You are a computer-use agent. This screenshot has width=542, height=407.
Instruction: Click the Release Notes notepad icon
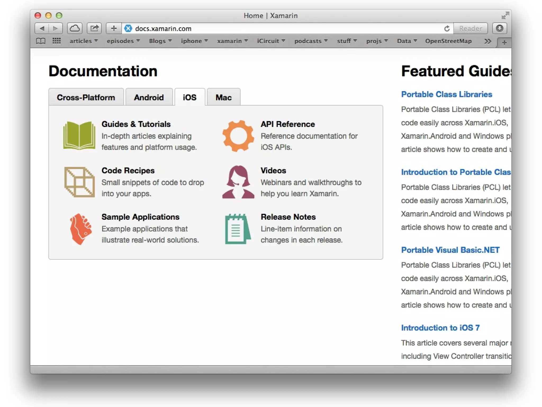click(237, 229)
